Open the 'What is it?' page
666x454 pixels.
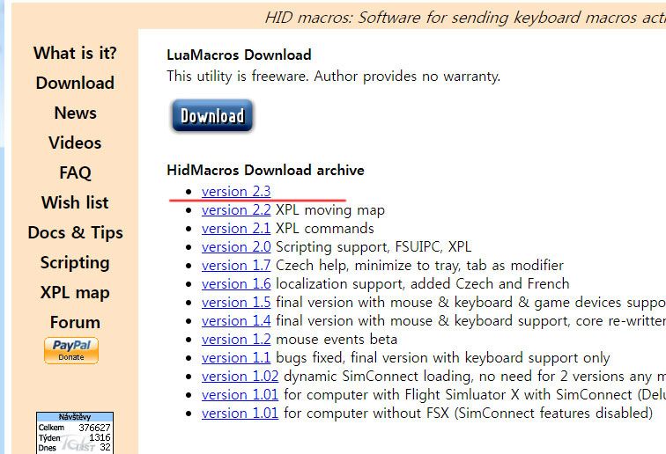(x=75, y=53)
